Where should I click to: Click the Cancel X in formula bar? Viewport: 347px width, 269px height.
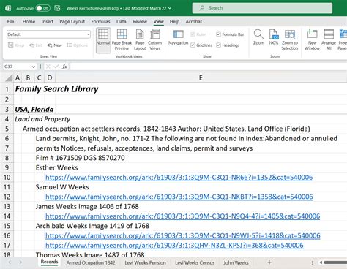[48, 67]
